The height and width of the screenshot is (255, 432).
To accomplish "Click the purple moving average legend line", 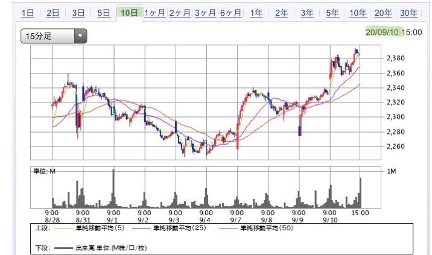I will point(141,228).
